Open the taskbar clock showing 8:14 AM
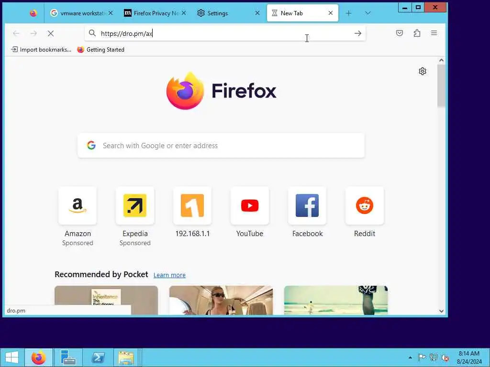Image resolution: width=490 pixels, height=367 pixels. pyautogui.click(x=469, y=357)
